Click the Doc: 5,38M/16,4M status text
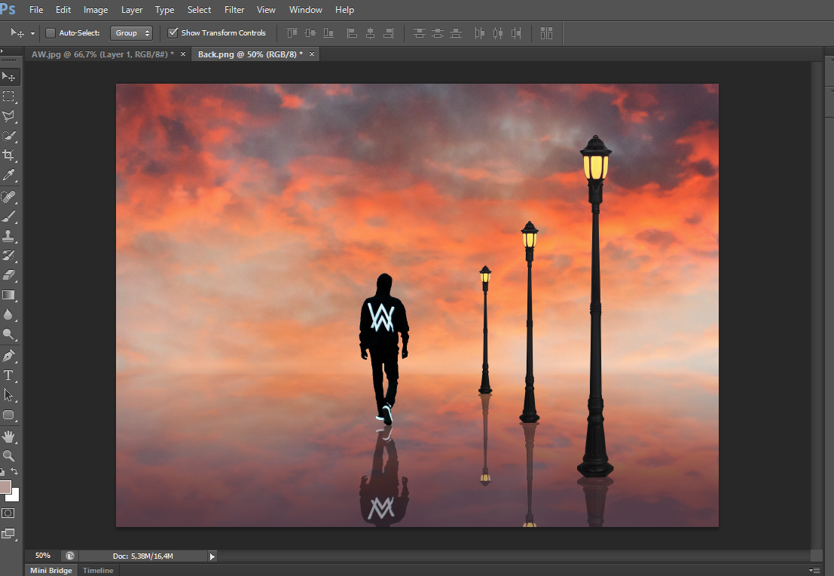This screenshot has height=576, width=834. (143, 556)
